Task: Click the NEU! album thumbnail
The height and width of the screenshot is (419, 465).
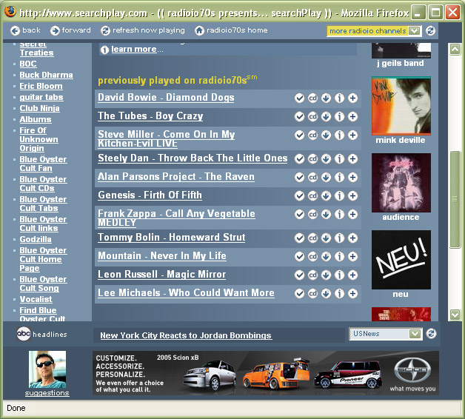Action: (x=401, y=260)
